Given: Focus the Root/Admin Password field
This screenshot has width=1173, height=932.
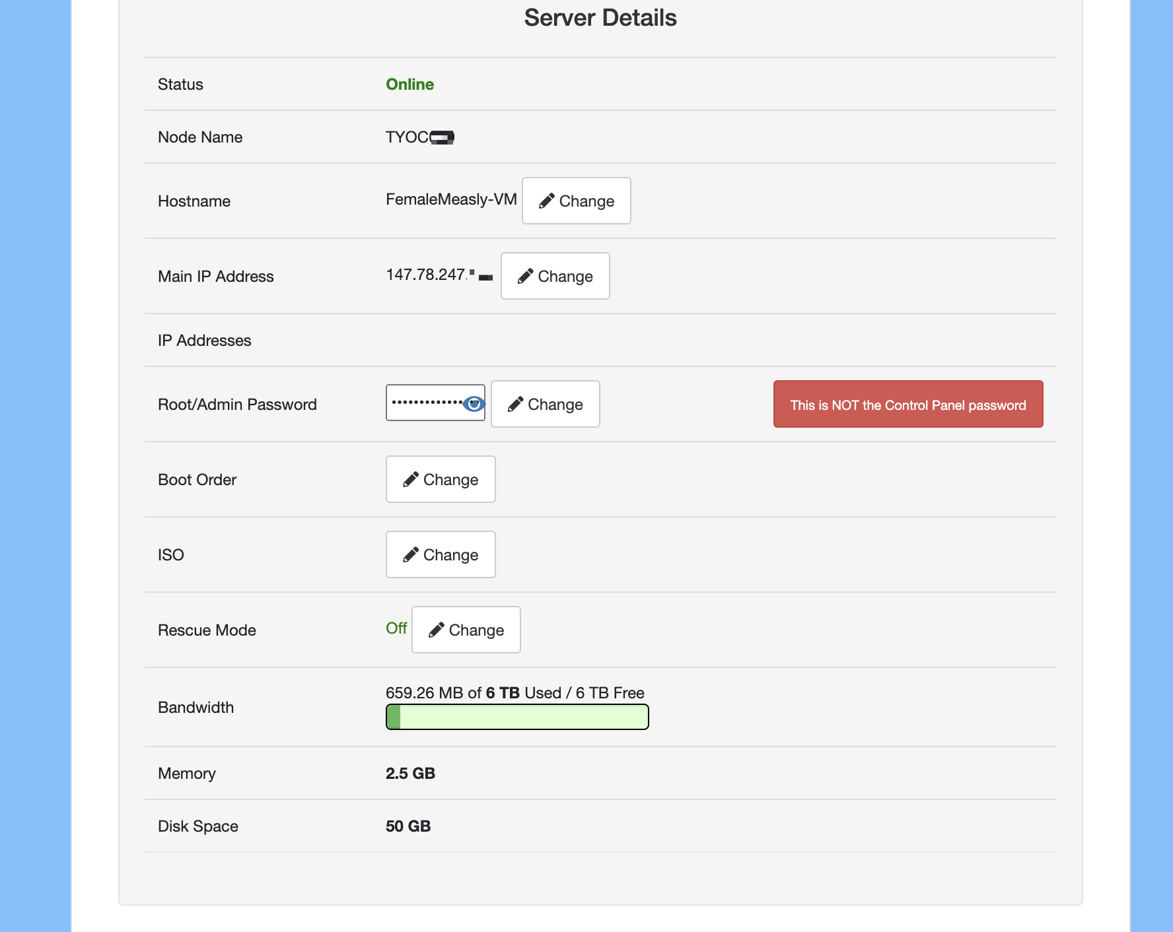Looking at the screenshot, I should click(x=435, y=403).
